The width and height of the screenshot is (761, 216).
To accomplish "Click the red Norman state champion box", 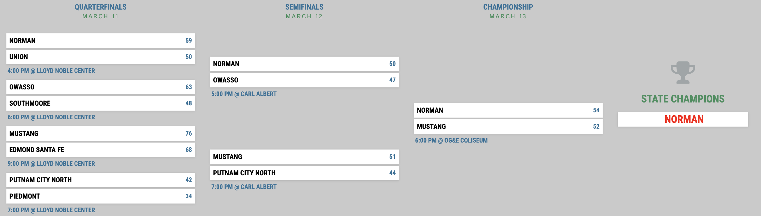I will pyautogui.click(x=683, y=119).
